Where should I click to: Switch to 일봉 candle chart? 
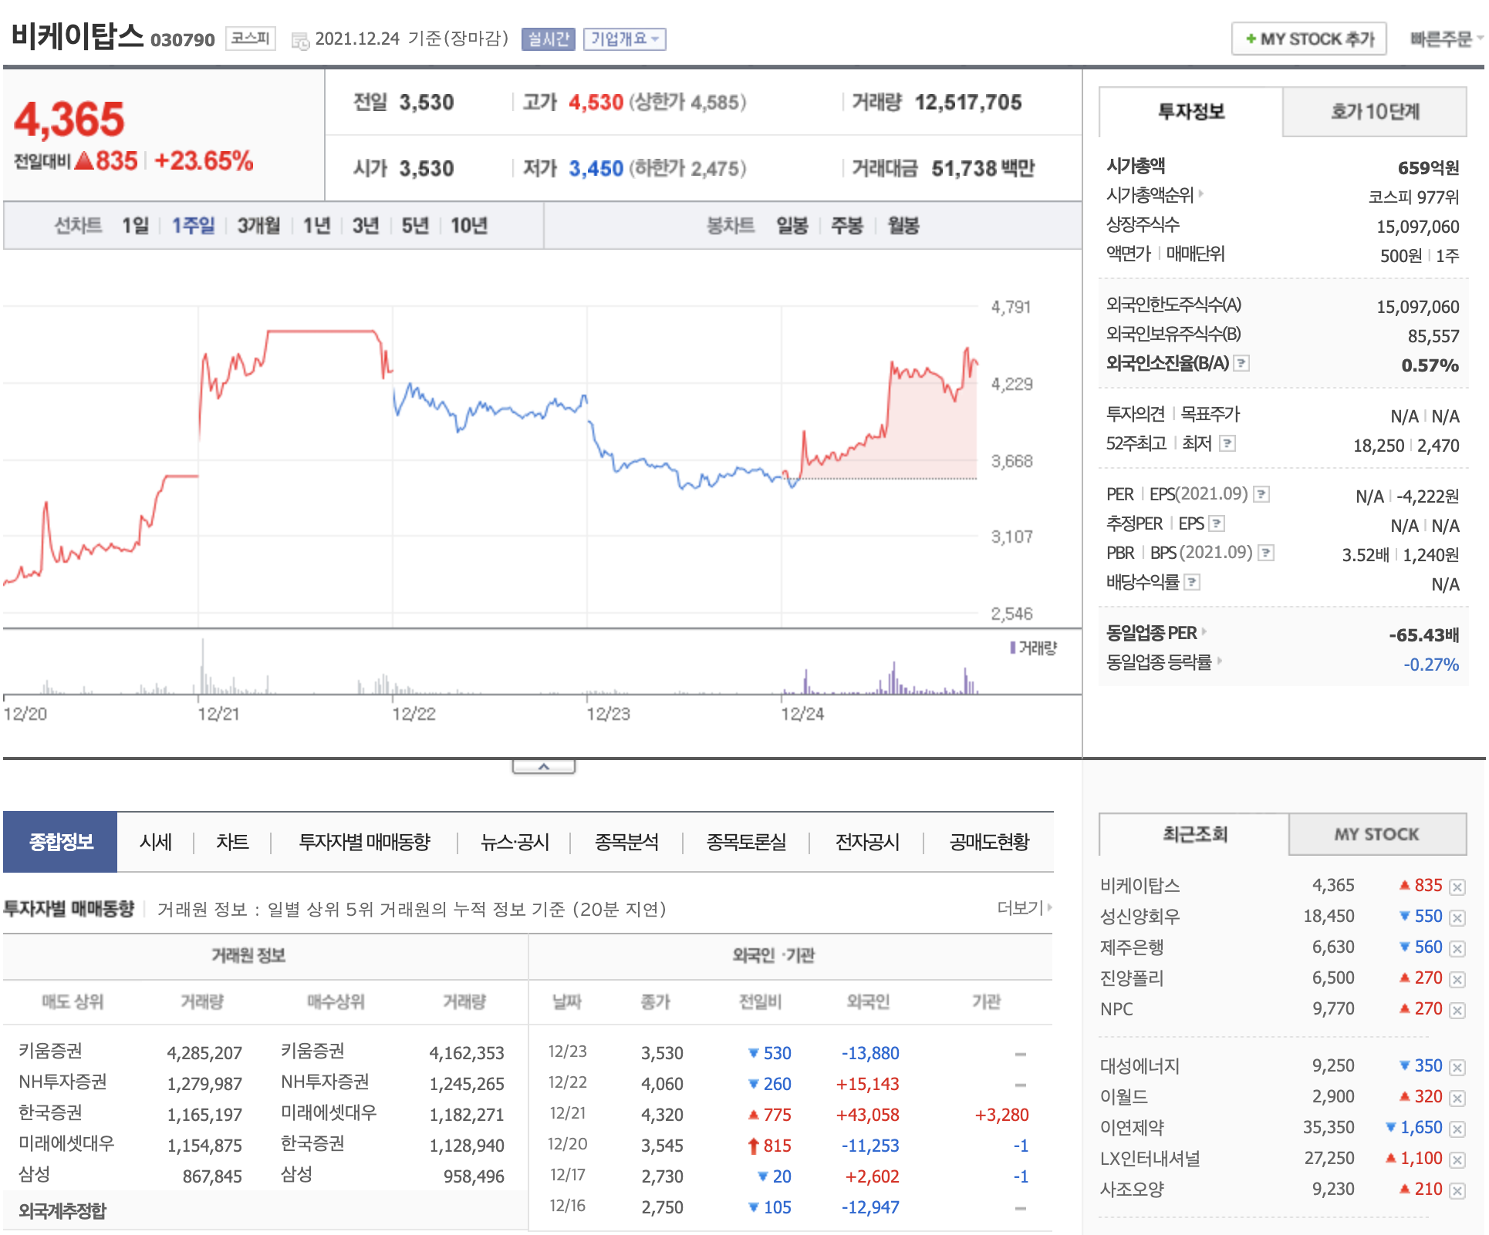[792, 226]
